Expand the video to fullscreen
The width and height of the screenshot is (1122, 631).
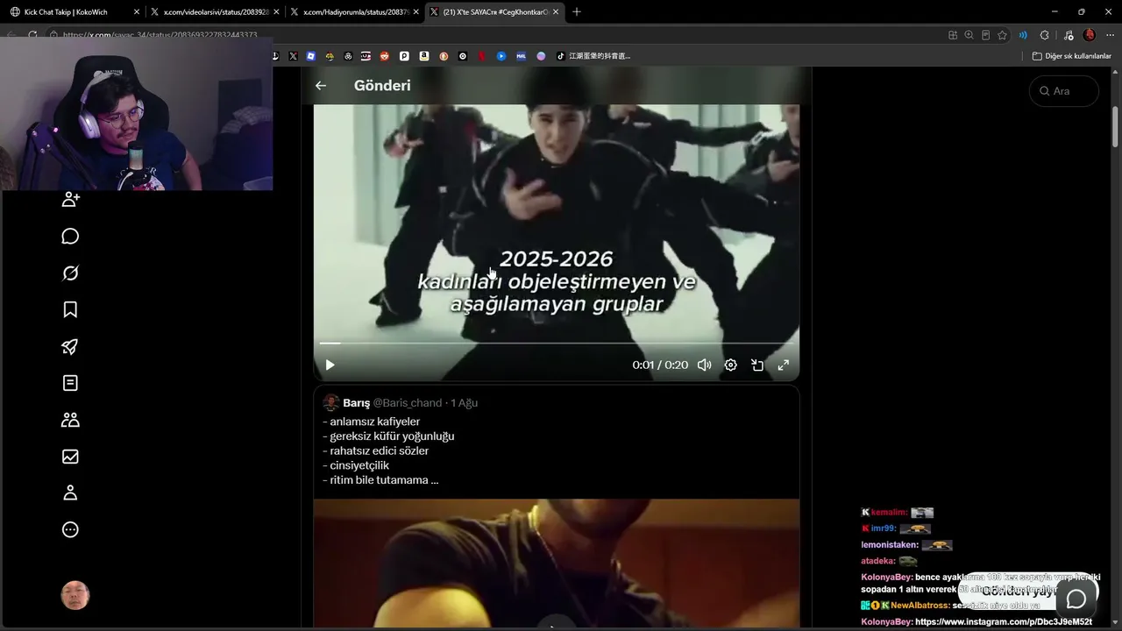point(784,365)
